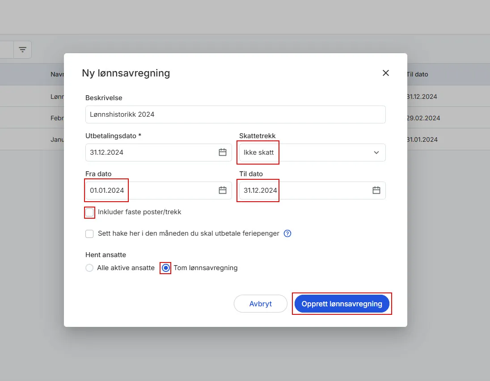Click the Navn column header
This screenshot has height=381, width=490.
click(x=57, y=74)
